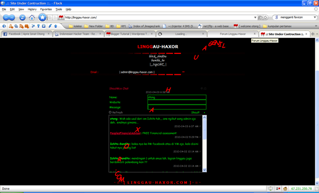
Task: Focus the Message input field
Action: point(177,107)
